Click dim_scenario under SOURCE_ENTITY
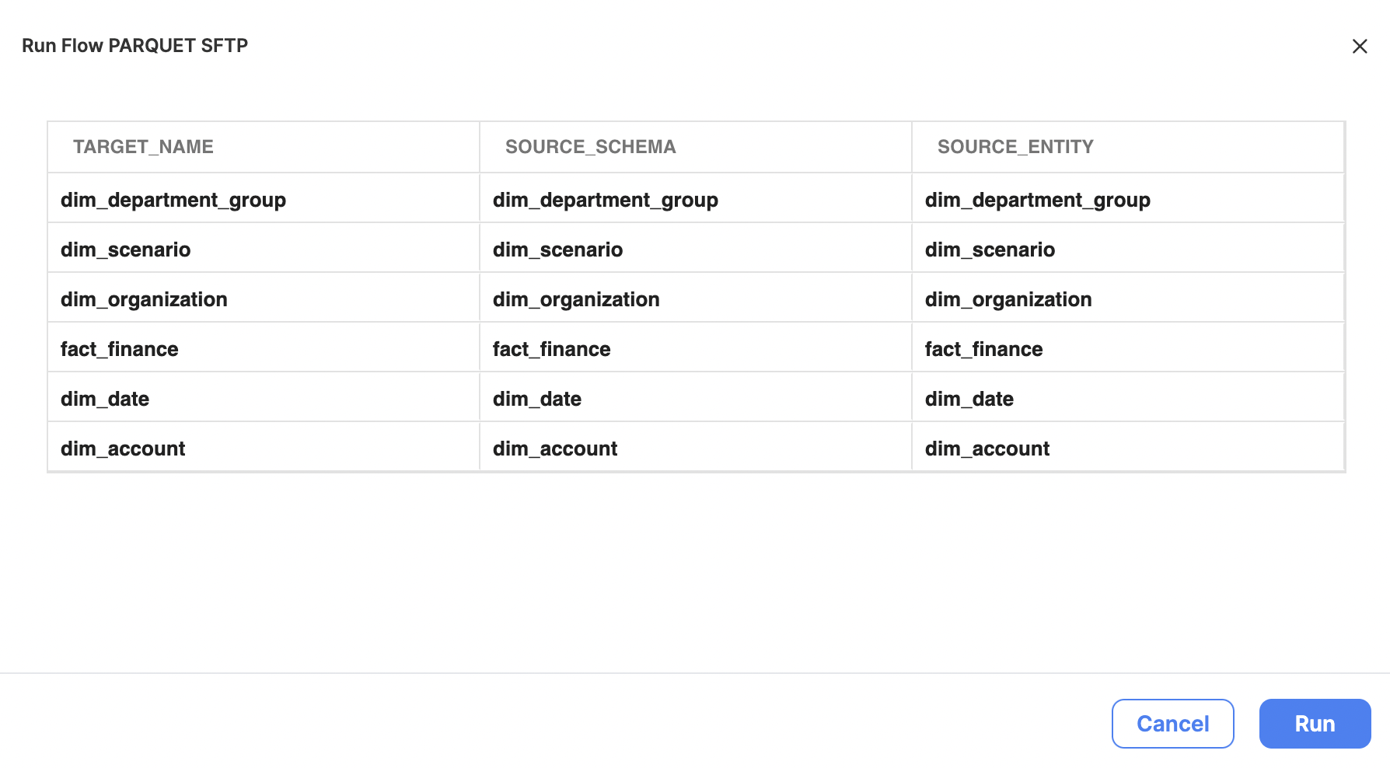Viewport: 1390px width, 768px height. [x=990, y=250]
